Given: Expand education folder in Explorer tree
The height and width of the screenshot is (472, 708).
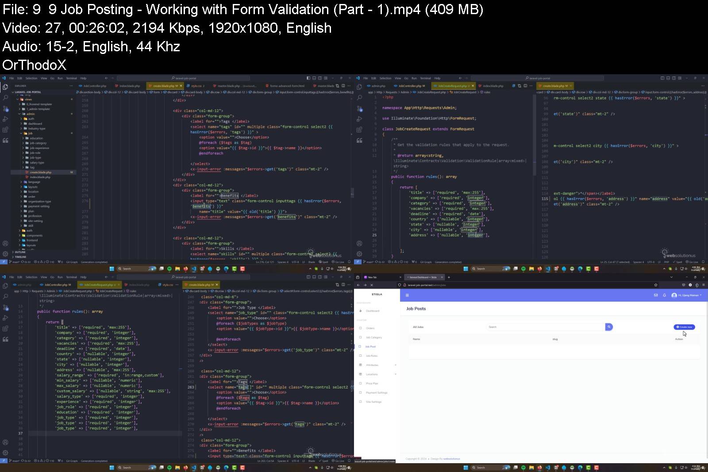Looking at the screenshot, I should tap(23, 138).
